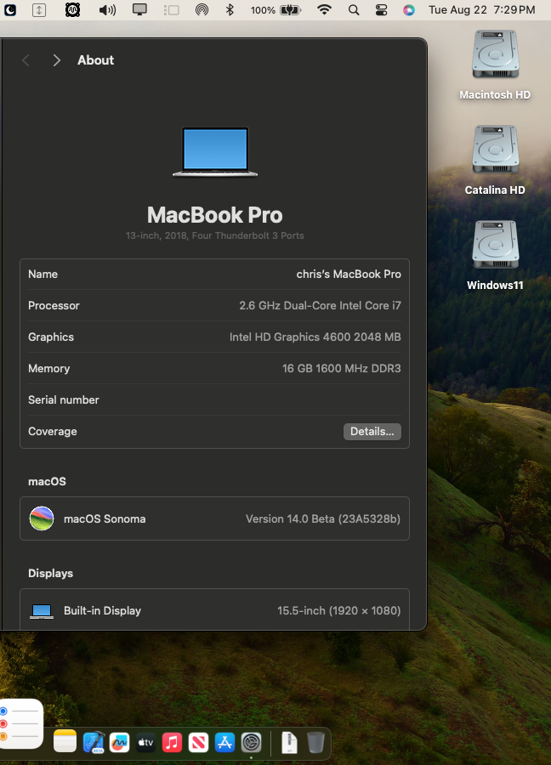Click the macOS Sonoma icon
Screen dimensions: 551x765
pos(42,518)
